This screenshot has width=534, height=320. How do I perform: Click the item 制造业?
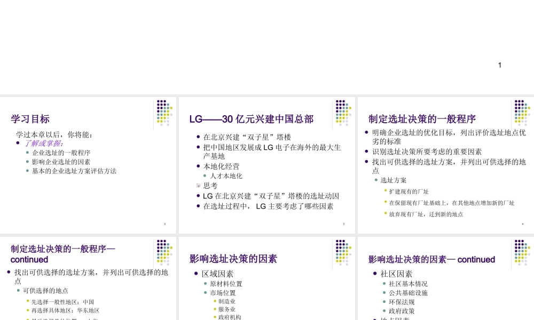227,301
